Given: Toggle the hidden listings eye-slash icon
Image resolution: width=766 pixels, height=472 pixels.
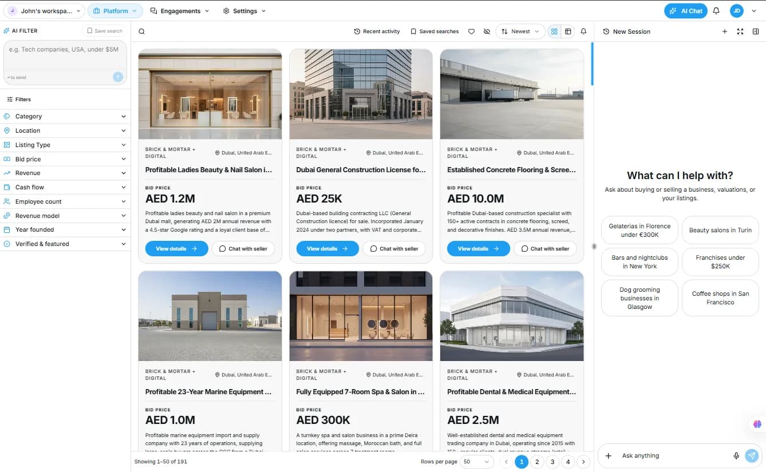Looking at the screenshot, I should (487, 31).
